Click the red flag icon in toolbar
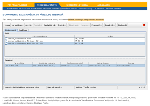 144,25
